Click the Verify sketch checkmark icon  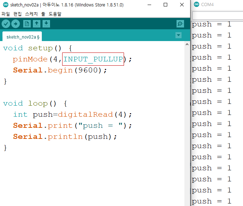click(6, 24)
